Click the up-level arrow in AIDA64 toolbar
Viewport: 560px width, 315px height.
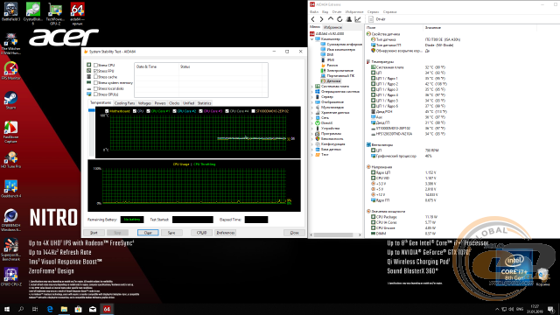click(x=331, y=19)
